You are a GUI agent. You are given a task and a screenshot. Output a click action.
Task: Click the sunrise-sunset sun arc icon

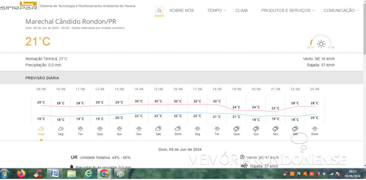click(x=321, y=44)
